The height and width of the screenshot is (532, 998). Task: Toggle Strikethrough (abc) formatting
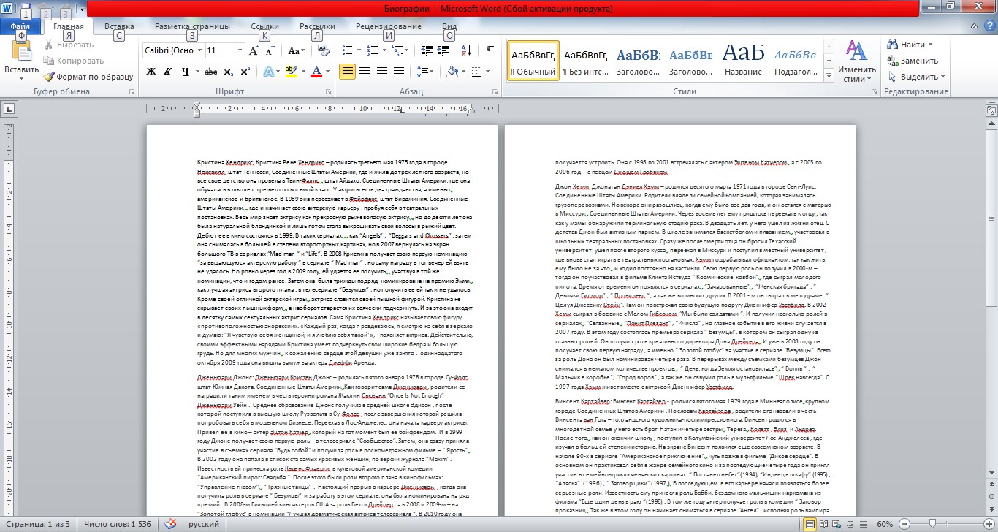click(x=211, y=72)
